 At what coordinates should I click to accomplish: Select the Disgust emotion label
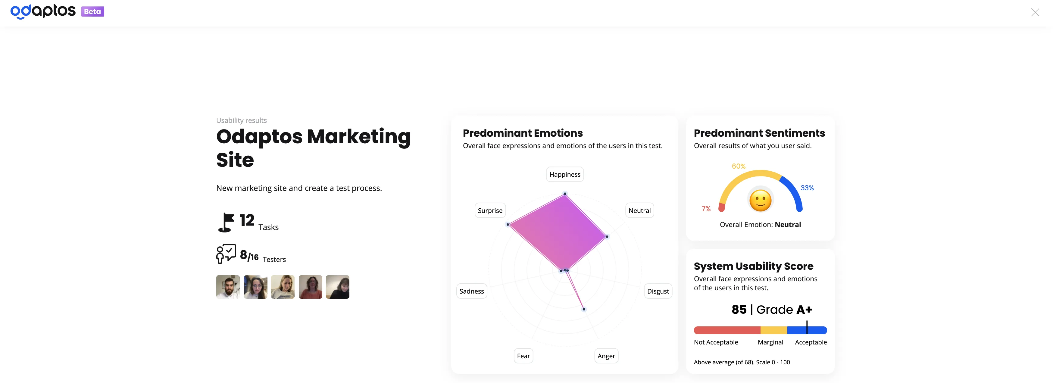[658, 291]
